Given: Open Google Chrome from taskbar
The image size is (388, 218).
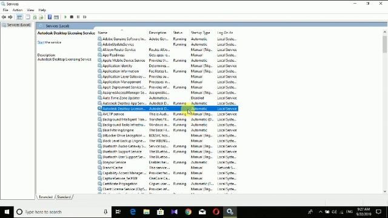Looking at the screenshot, I should (x=189, y=212).
